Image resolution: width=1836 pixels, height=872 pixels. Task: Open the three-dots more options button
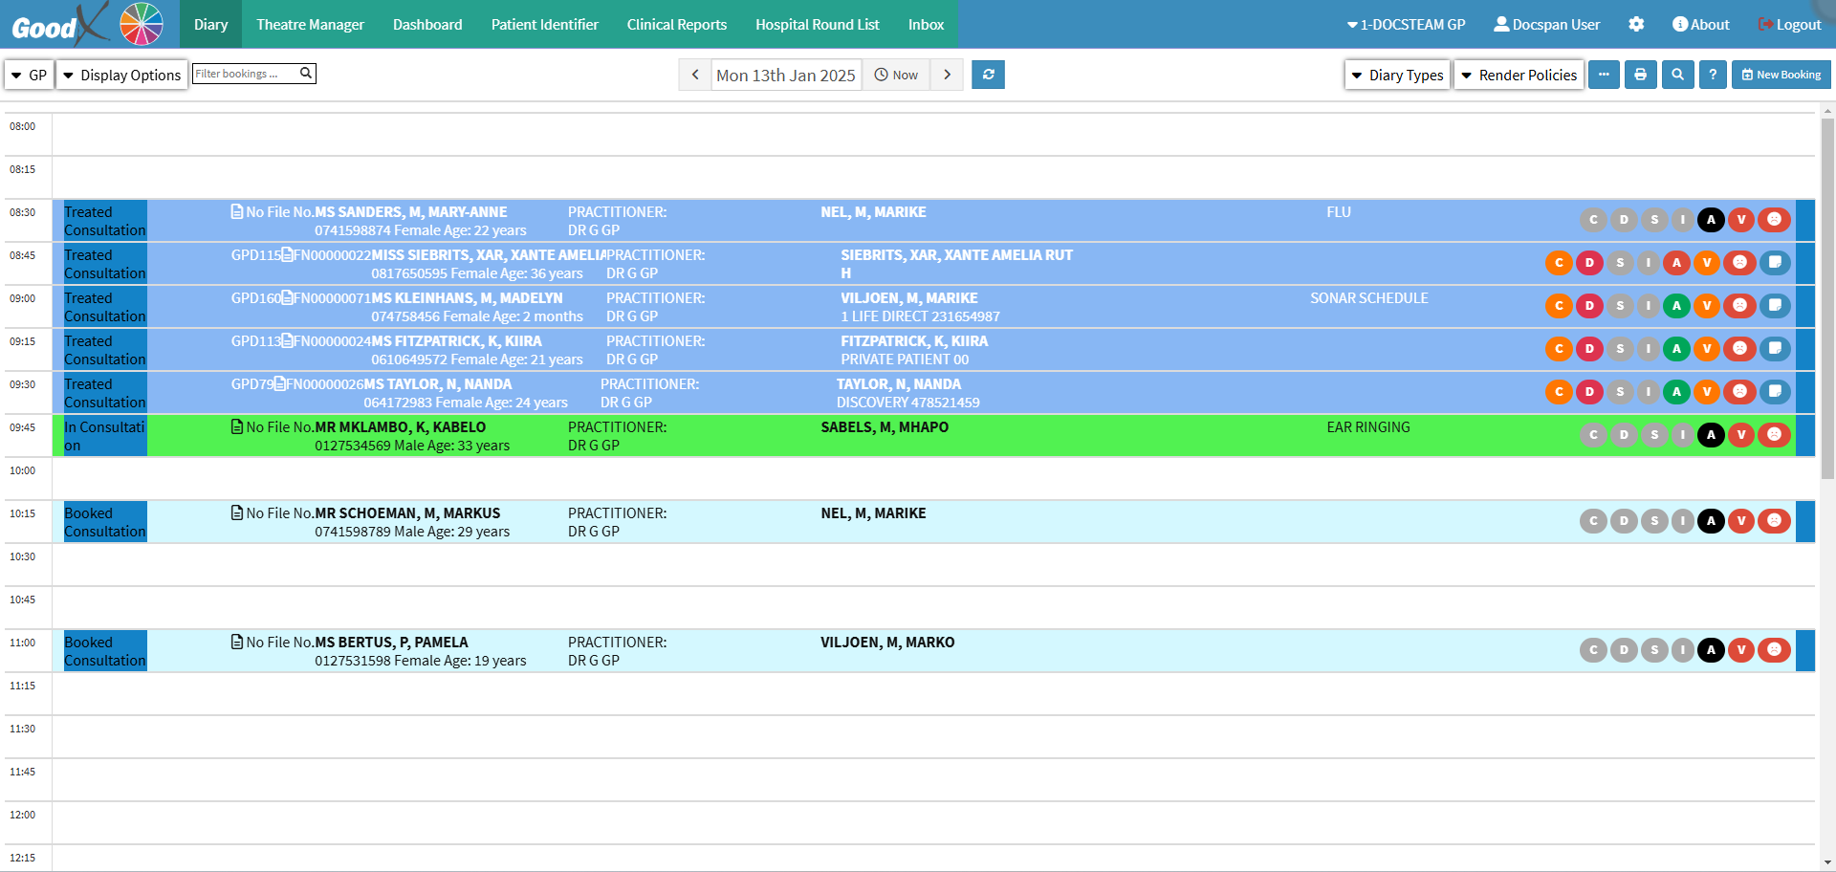point(1604,75)
